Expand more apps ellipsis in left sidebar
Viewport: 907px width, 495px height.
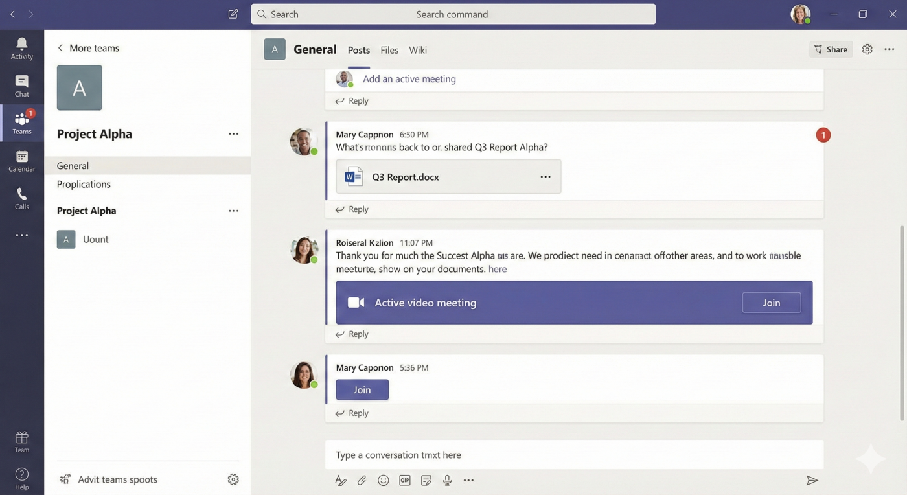tap(21, 235)
